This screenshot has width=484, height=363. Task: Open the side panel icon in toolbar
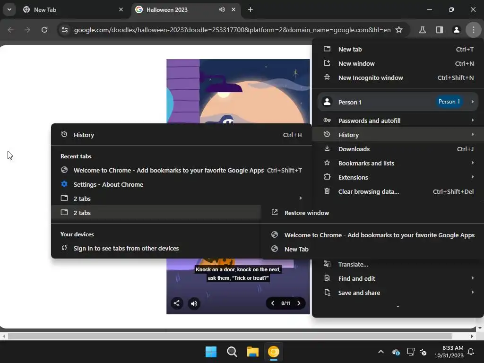439,30
